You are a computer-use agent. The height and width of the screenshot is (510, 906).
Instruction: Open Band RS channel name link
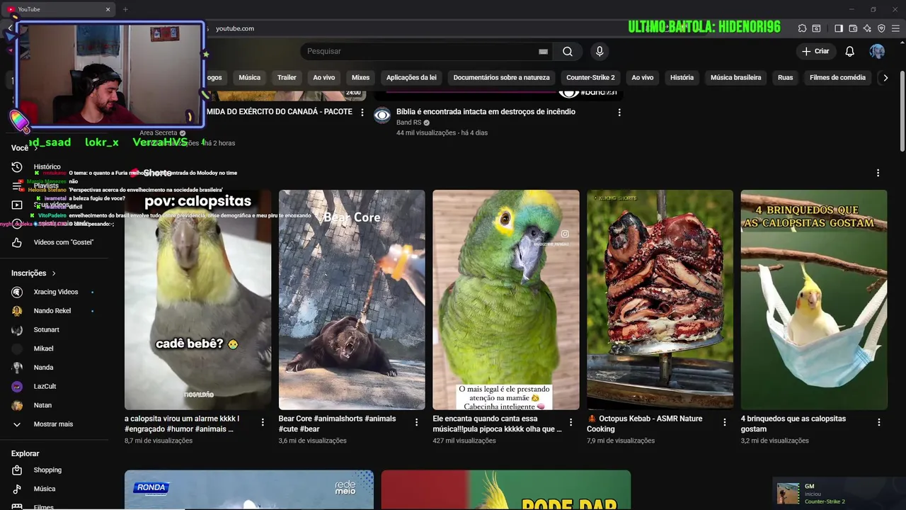click(408, 123)
